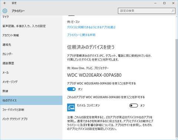Click the 設定の検索 search field
The height and width of the screenshot is (140, 178).
[146, 11]
